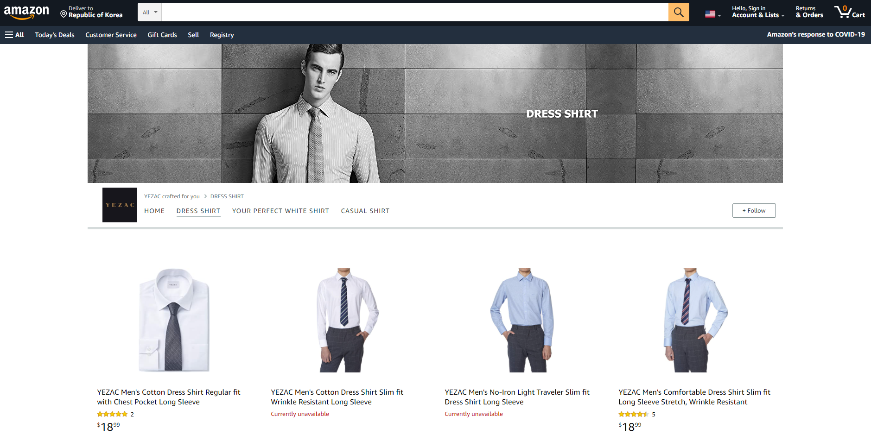The width and height of the screenshot is (871, 441).
Task: Open the CASUAL SHIRT tab
Action: click(365, 211)
